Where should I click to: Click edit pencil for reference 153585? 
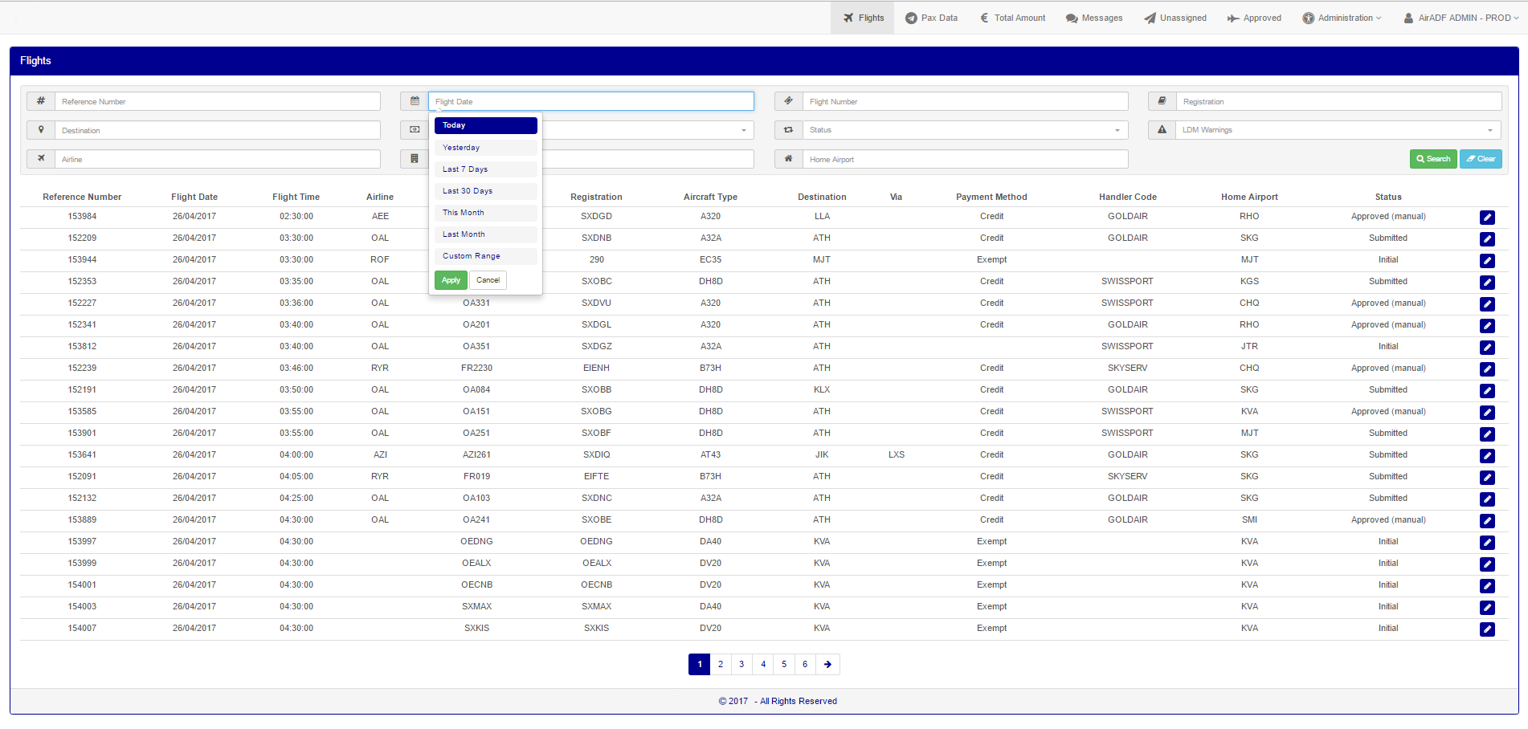[x=1487, y=413]
